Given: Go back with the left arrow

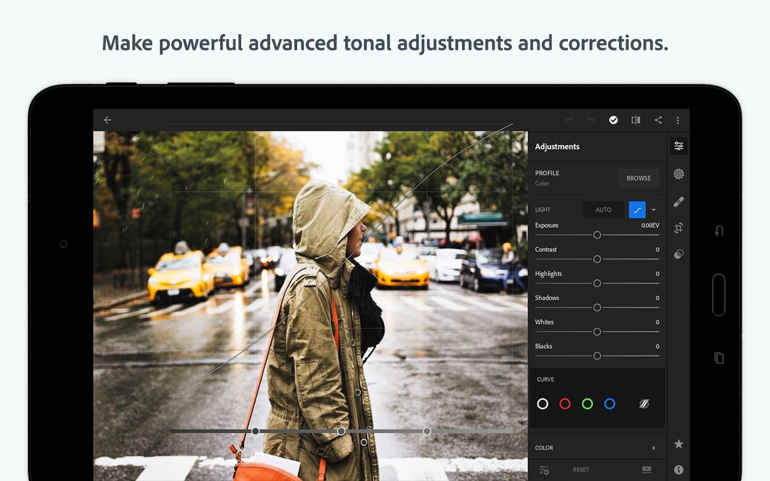Looking at the screenshot, I should click(x=108, y=120).
